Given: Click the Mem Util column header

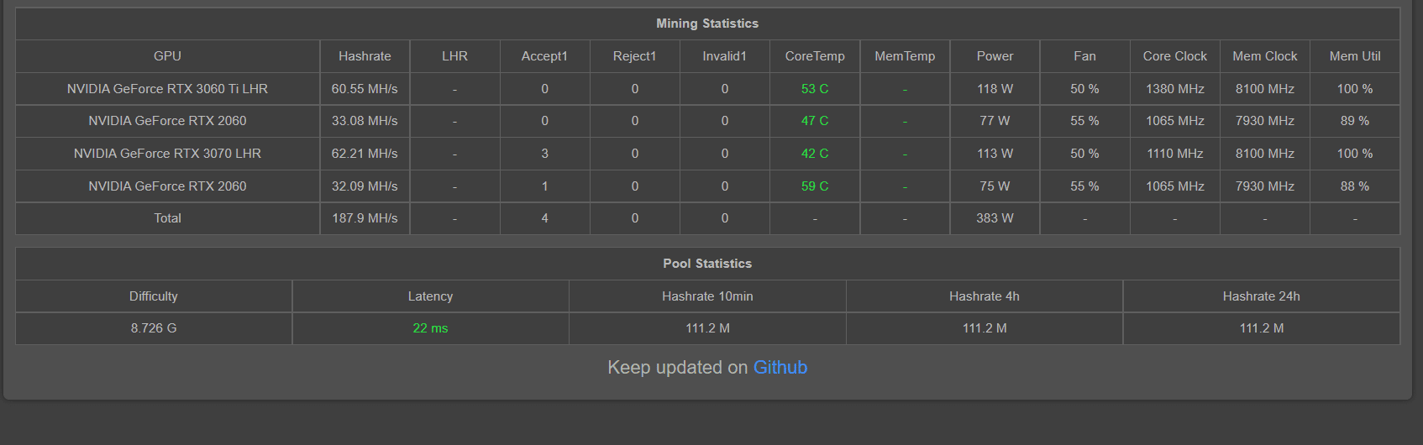Looking at the screenshot, I should click(x=1354, y=56).
